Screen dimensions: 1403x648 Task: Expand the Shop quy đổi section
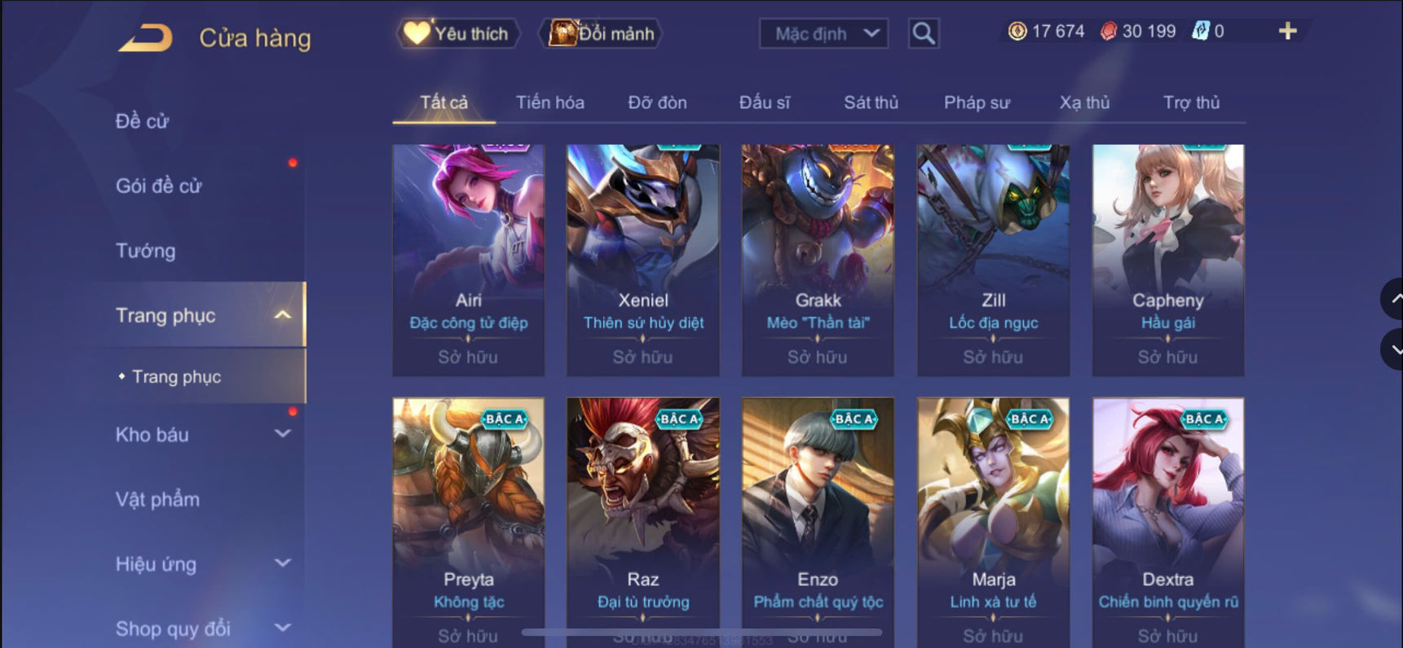click(x=282, y=628)
